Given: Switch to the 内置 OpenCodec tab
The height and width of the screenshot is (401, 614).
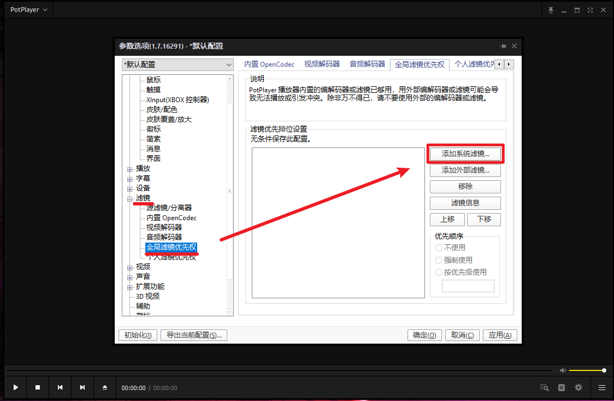Looking at the screenshot, I should click(269, 64).
